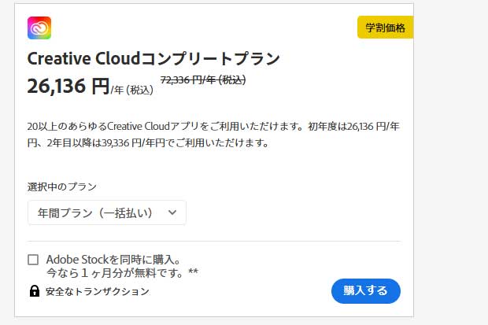Click the chevron arrow in plan dropdown

tap(172, 212)
